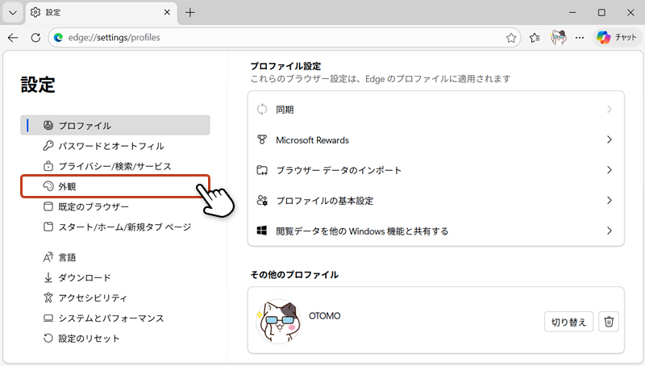645x366 pixels.
Task: Open Copilot チャット button
Action: [618, 38]
